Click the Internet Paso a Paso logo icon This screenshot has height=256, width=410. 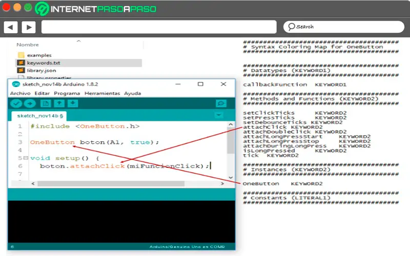(x=42, y=9)
